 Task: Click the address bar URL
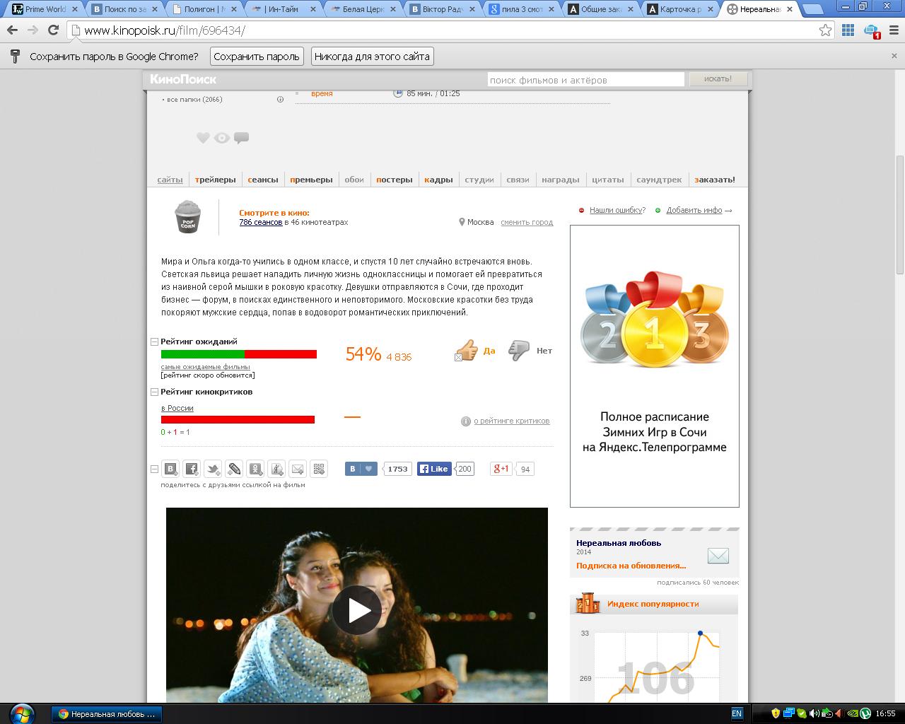165,30
